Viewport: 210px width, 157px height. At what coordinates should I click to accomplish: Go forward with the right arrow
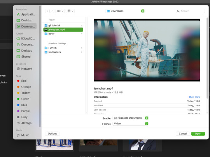click(52, 11)
